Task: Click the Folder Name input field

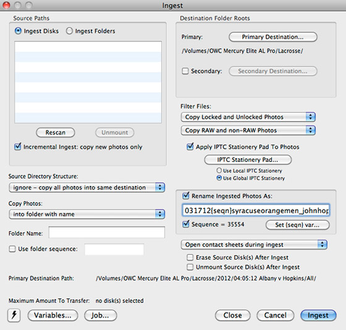Action: point(106,232)
